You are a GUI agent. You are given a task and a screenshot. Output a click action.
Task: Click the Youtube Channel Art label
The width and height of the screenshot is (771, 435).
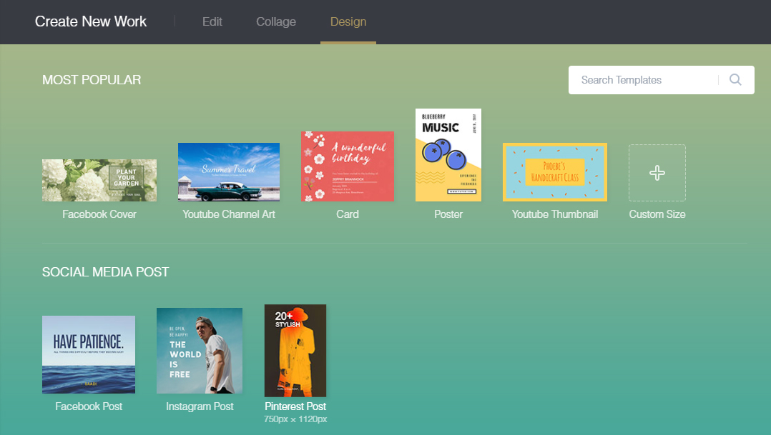point(229,214)
